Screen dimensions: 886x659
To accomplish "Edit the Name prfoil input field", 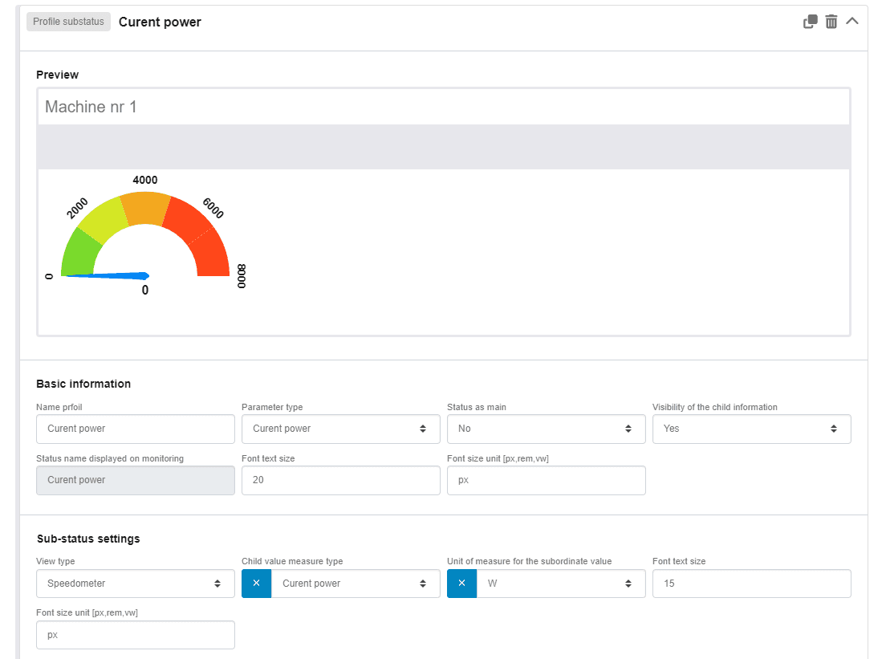I will (136, 429).
